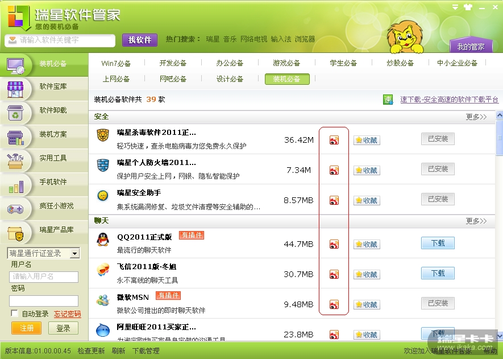Share 瑞星杀毒软件2011 via Weibo icon
This screenshot has width=503, height=359.
click(334, 140)
